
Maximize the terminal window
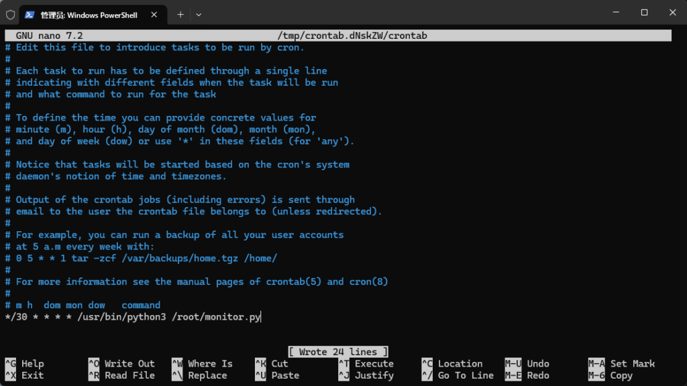click(x=644, y=13)
